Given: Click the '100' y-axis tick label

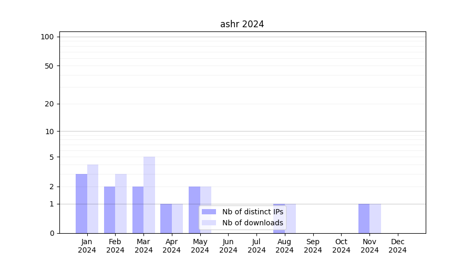Looking at the screenshot, I should (47, 37).
